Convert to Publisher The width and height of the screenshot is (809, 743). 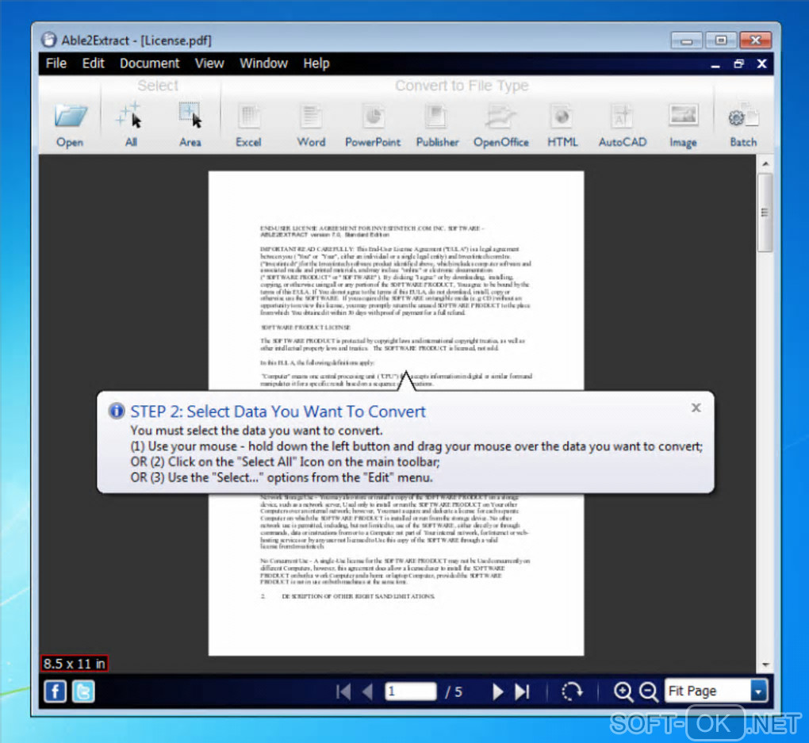click(x=437, y=125)
